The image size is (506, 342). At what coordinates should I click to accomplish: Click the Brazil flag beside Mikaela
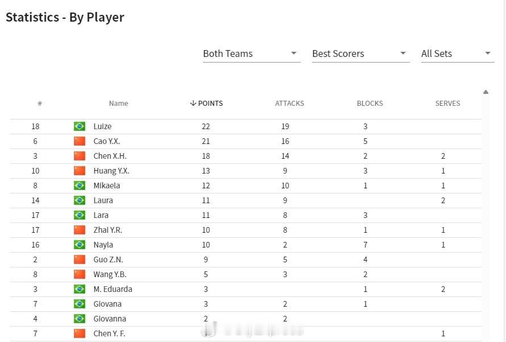coord(80,186)
